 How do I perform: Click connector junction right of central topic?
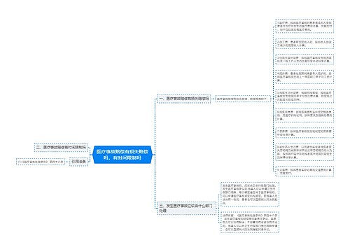click(155, 155)
